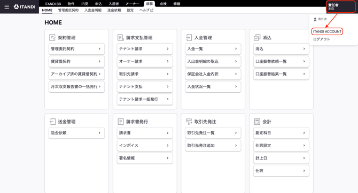The image size is (358, 193).
Task: Select ログアウト from user menu
Action: (x=322, y=39)
